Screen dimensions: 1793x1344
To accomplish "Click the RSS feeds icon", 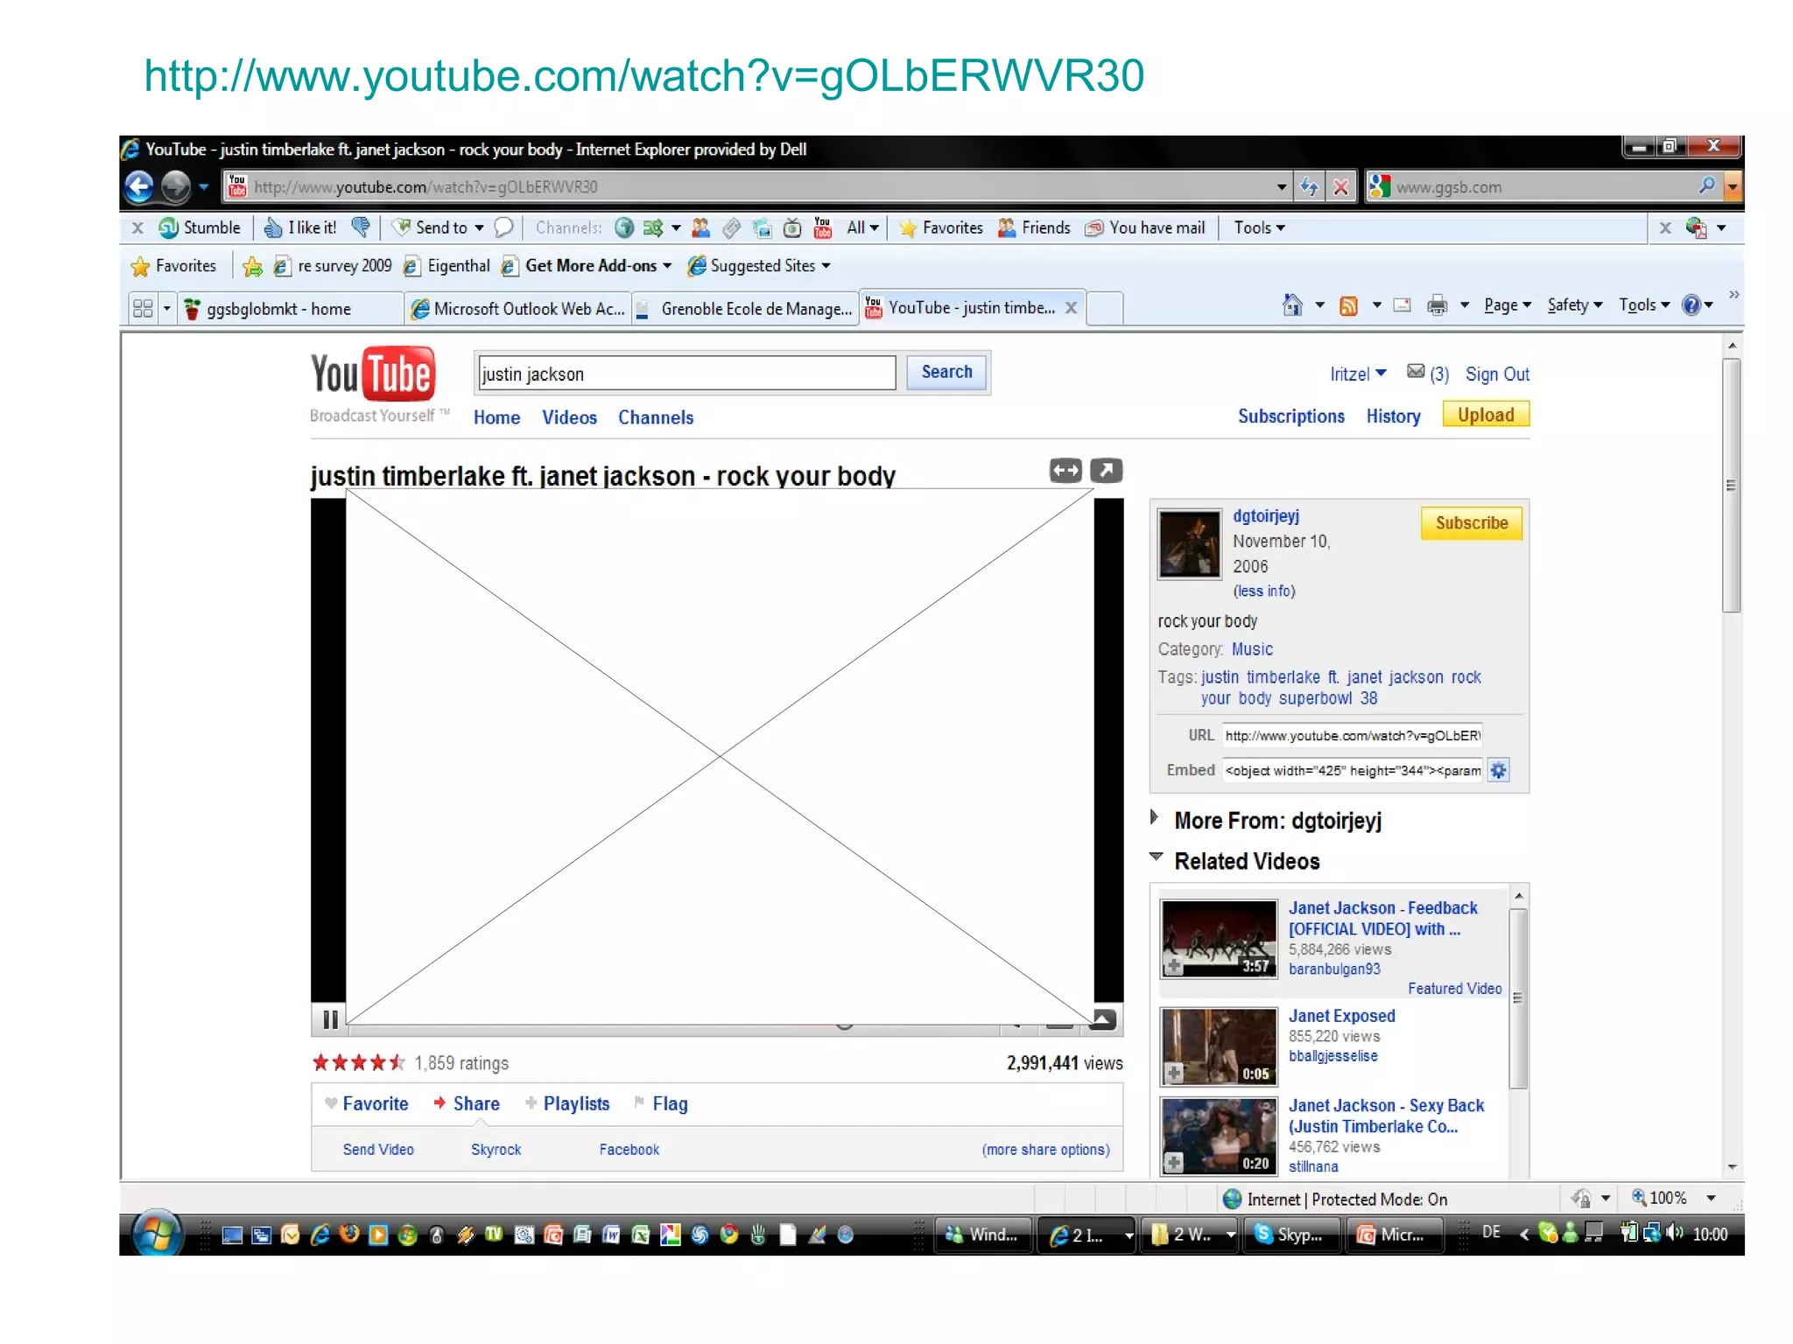I will [1348, 304].
